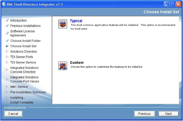Minimize the installer window
183x121 pixels.
pos(166,5)
